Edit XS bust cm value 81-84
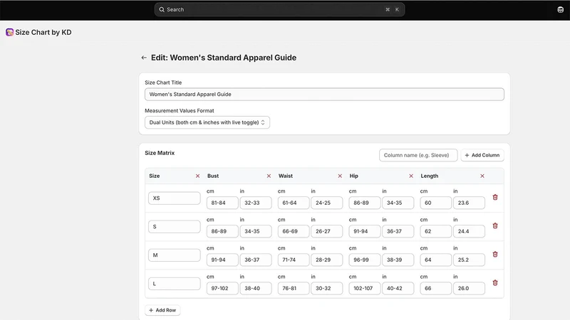 coord(222,203)
